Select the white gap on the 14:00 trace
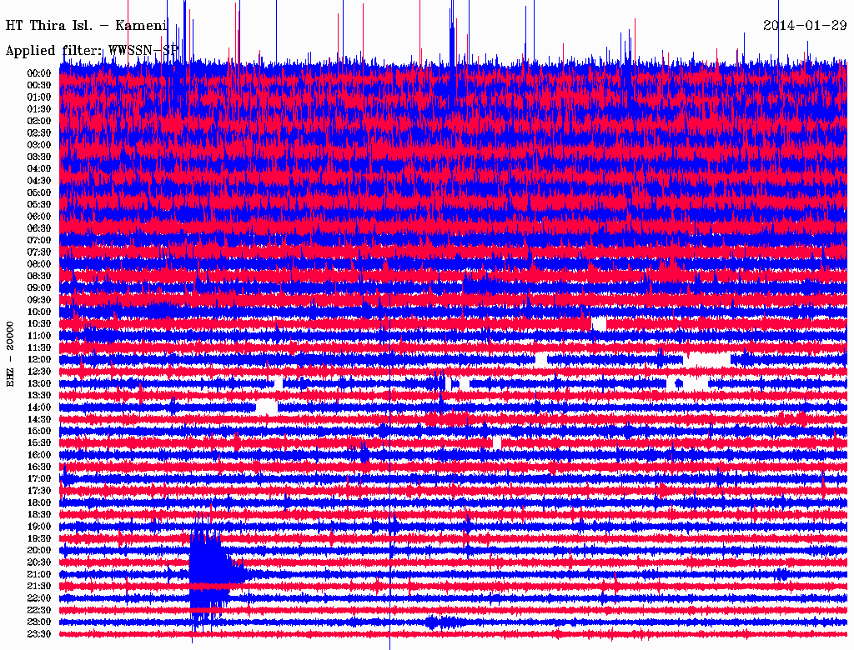 coord(267,407)
